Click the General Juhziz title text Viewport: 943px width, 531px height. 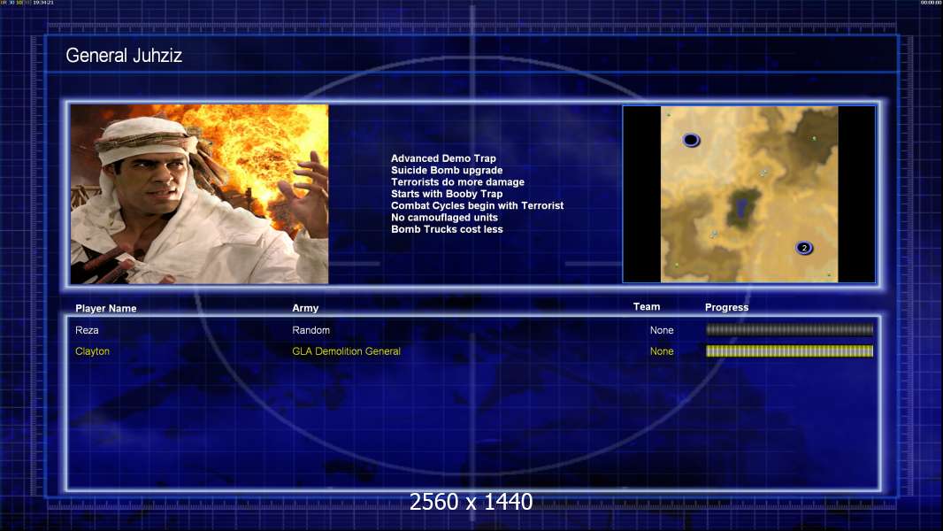pos(124,56)
